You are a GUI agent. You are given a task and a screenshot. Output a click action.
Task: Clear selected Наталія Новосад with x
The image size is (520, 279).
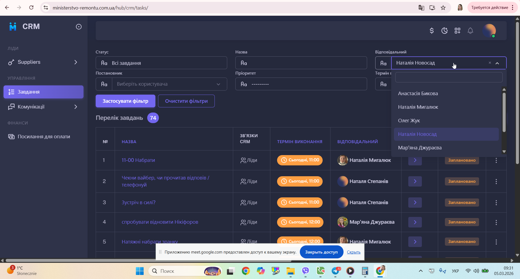[x=490, y=63]
